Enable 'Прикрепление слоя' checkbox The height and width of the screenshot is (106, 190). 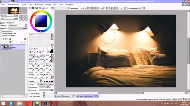point(1,33)
